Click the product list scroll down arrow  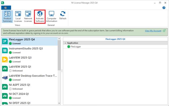tap(59, 103)
